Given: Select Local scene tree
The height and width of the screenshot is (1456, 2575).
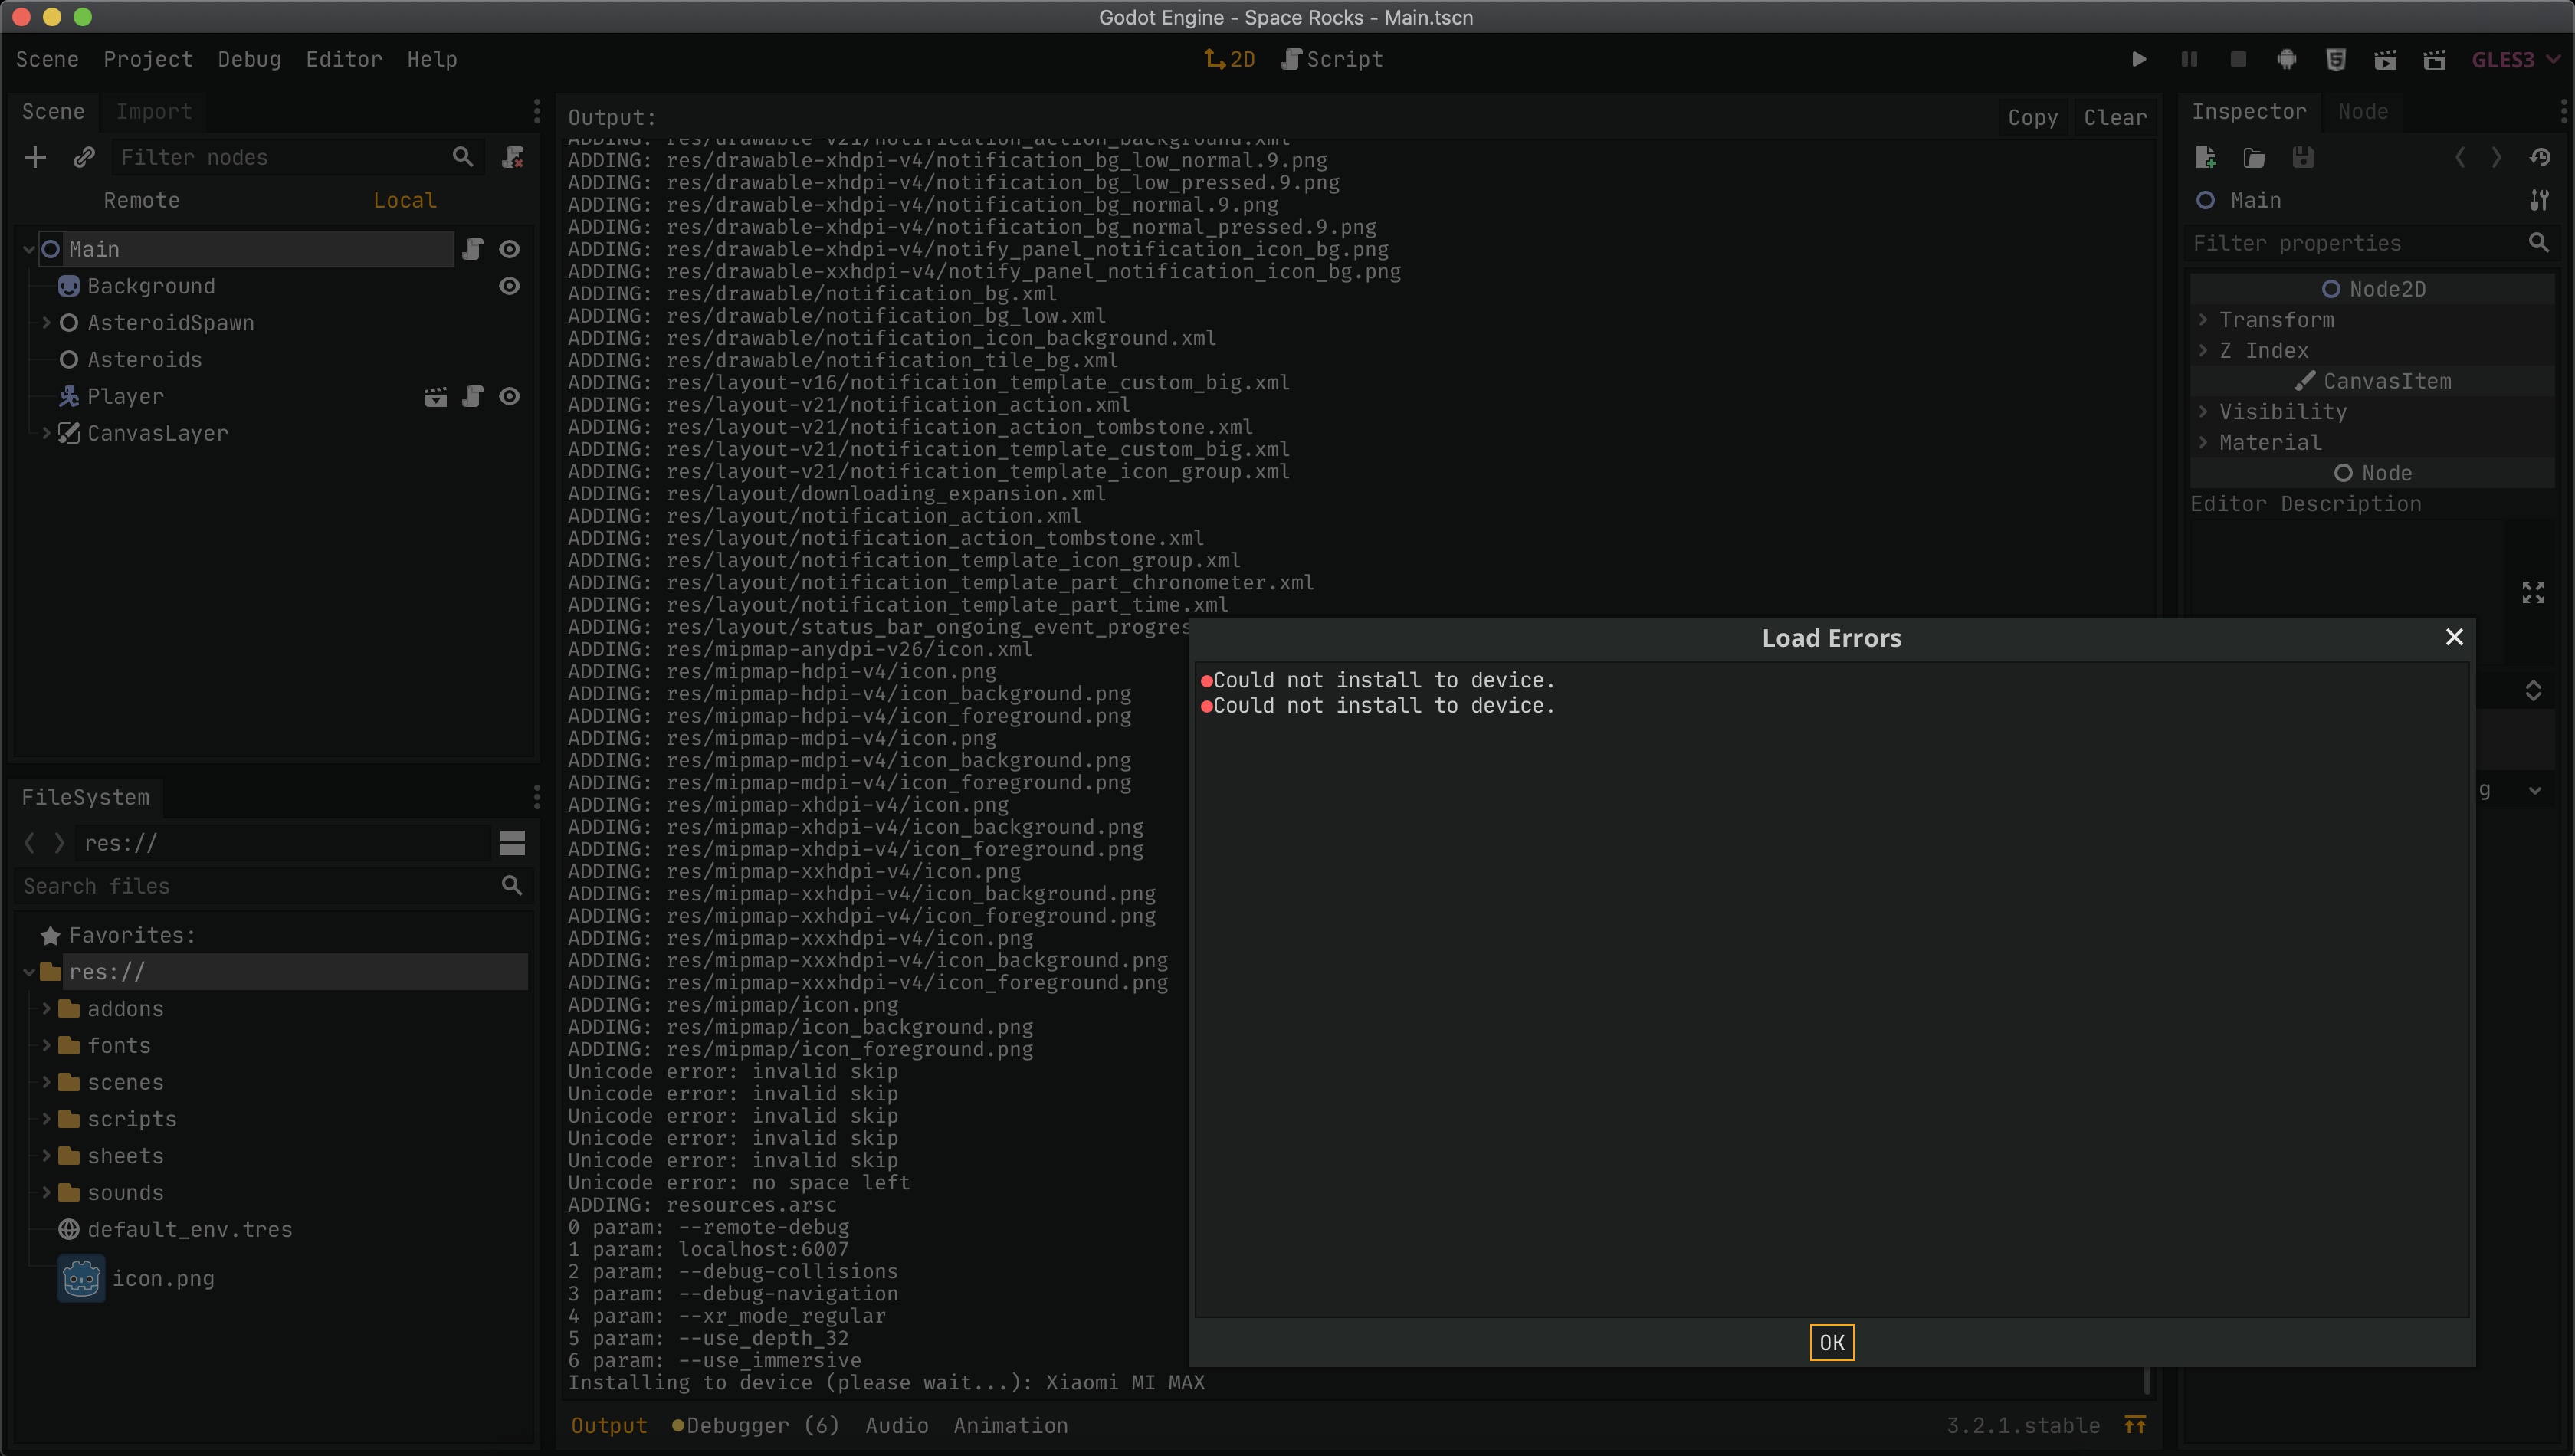Looking at the screenshot, I should click(405, 200).
